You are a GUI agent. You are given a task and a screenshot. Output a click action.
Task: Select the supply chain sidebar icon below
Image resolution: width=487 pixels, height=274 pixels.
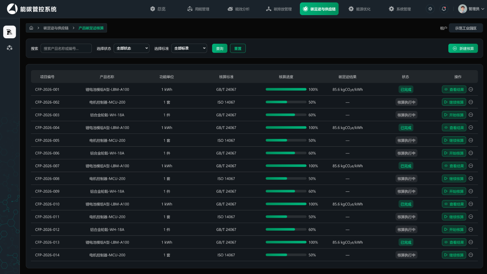[10, 48]
